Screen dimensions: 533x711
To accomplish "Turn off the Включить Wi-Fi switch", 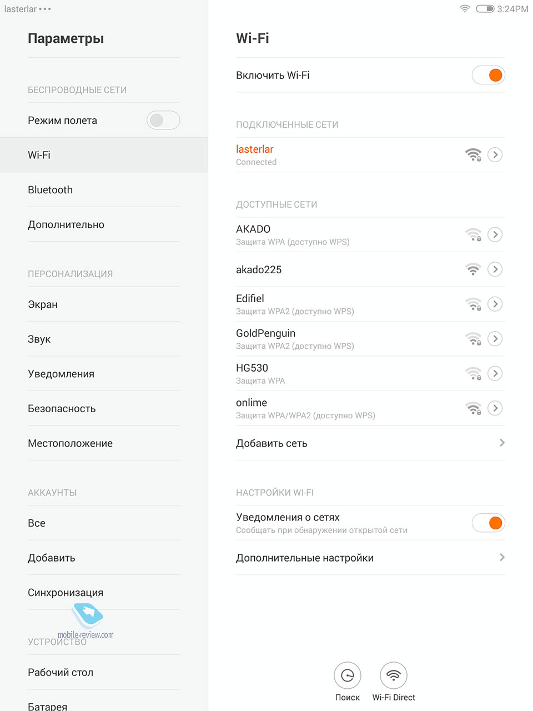I will (488, 75).
